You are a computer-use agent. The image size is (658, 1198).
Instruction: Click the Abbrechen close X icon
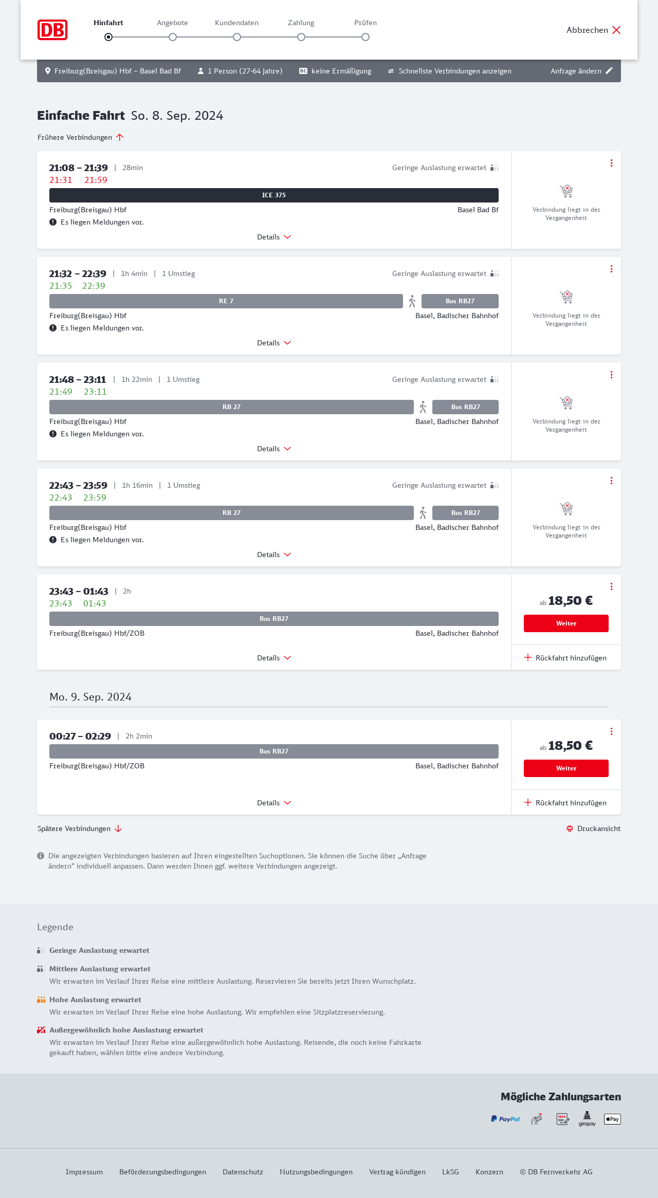616,30
